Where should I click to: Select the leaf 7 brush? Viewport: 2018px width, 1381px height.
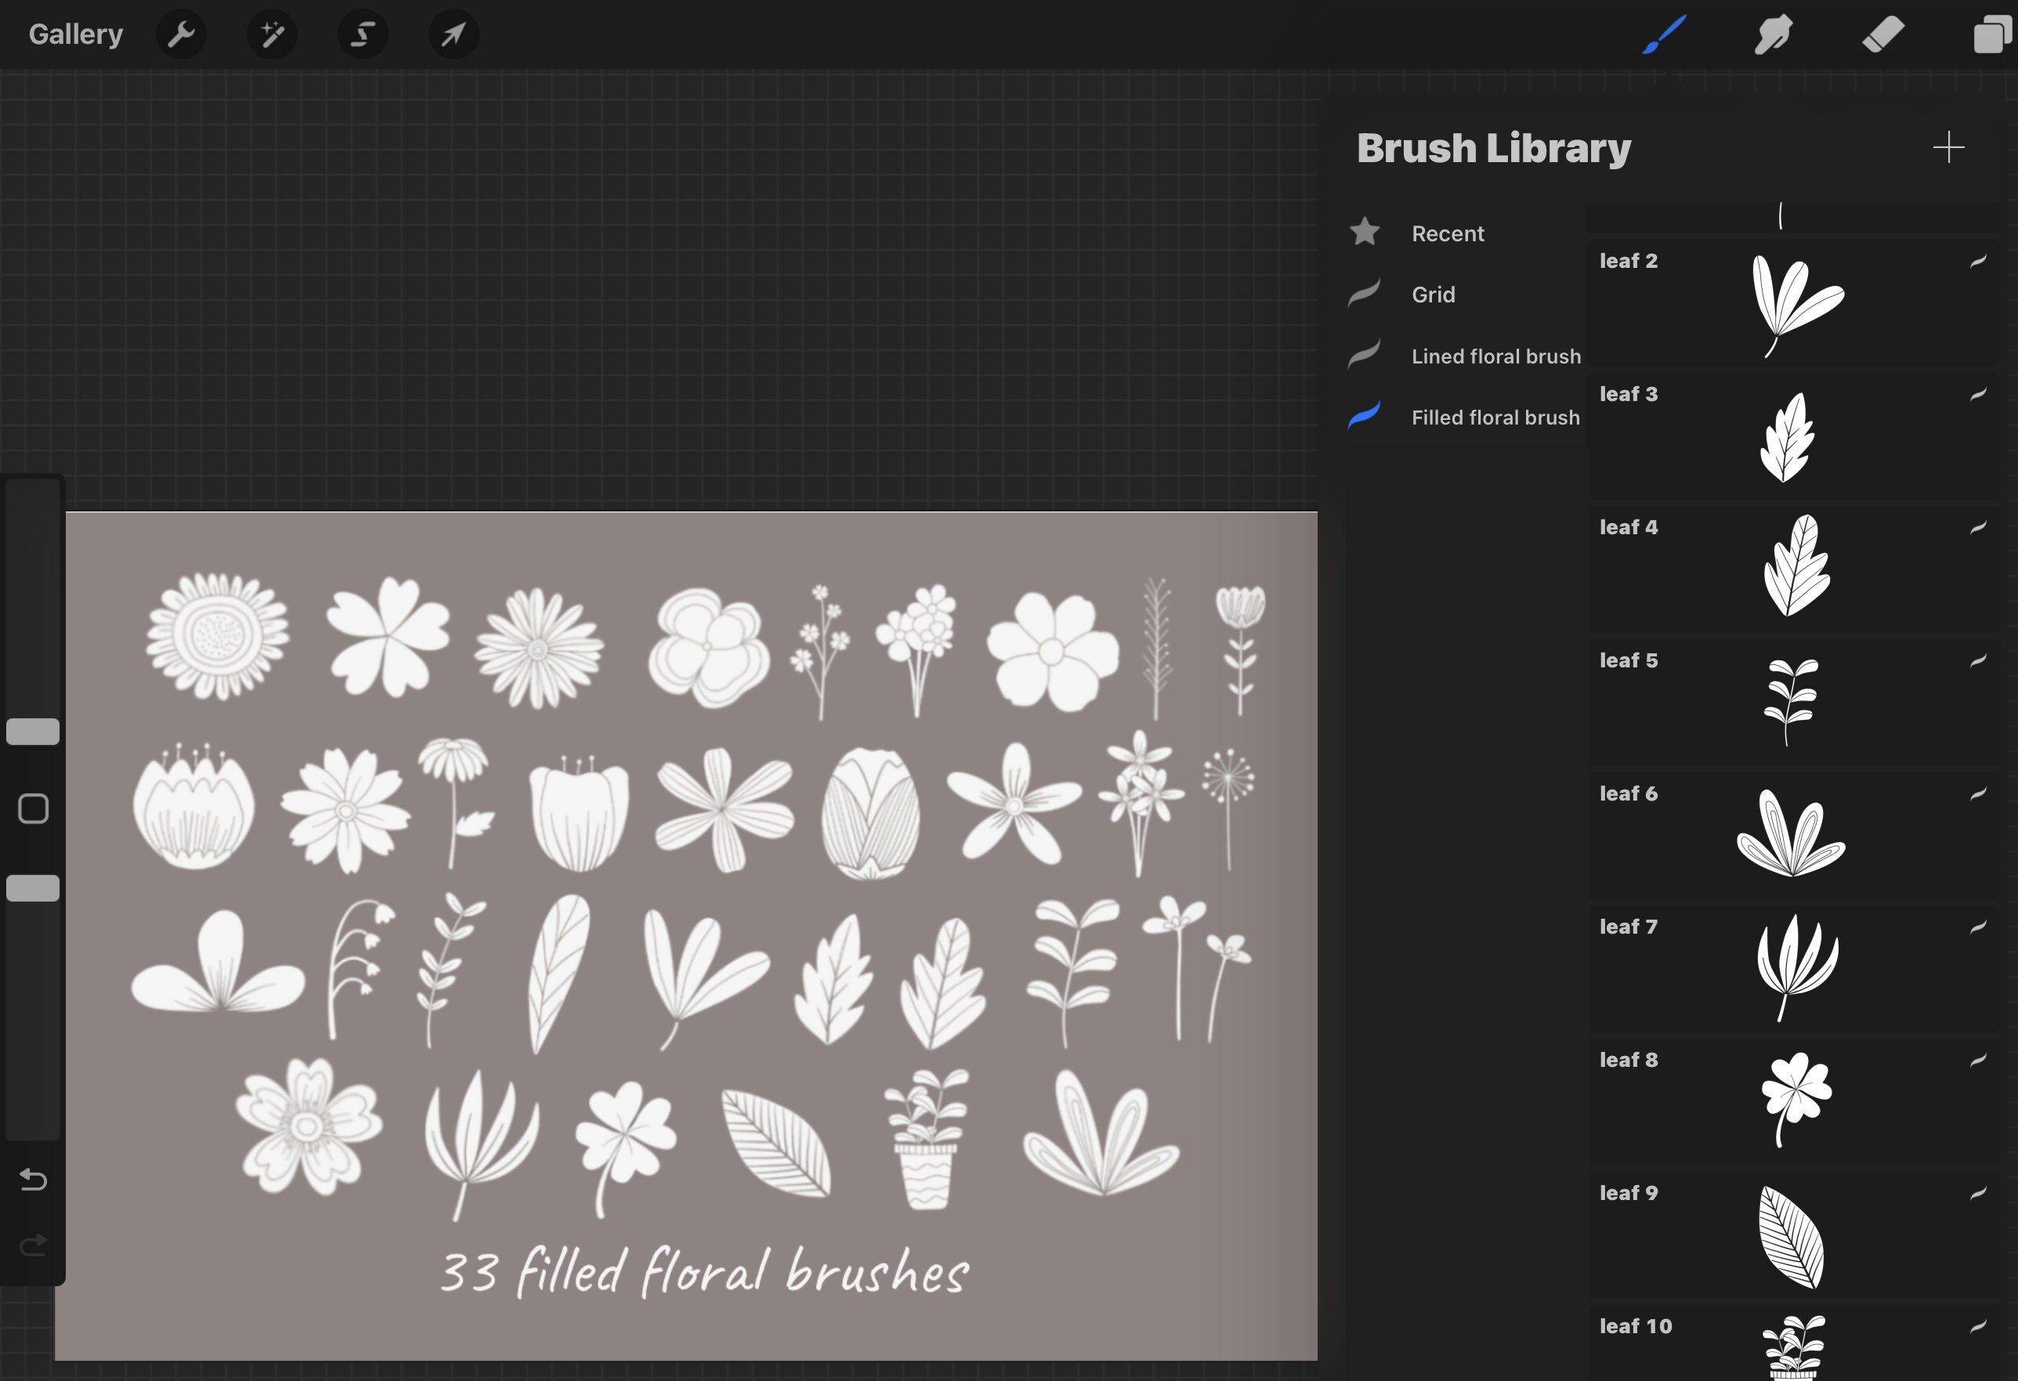coord(1794,969)
